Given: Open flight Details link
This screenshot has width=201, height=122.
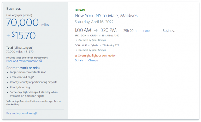Looking at the screenshot, I should (x=79, y=61).
